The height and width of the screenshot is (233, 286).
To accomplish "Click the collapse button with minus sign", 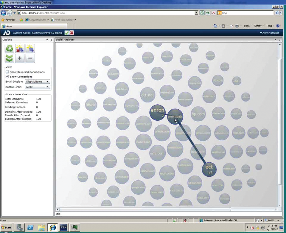I will 30,58.
